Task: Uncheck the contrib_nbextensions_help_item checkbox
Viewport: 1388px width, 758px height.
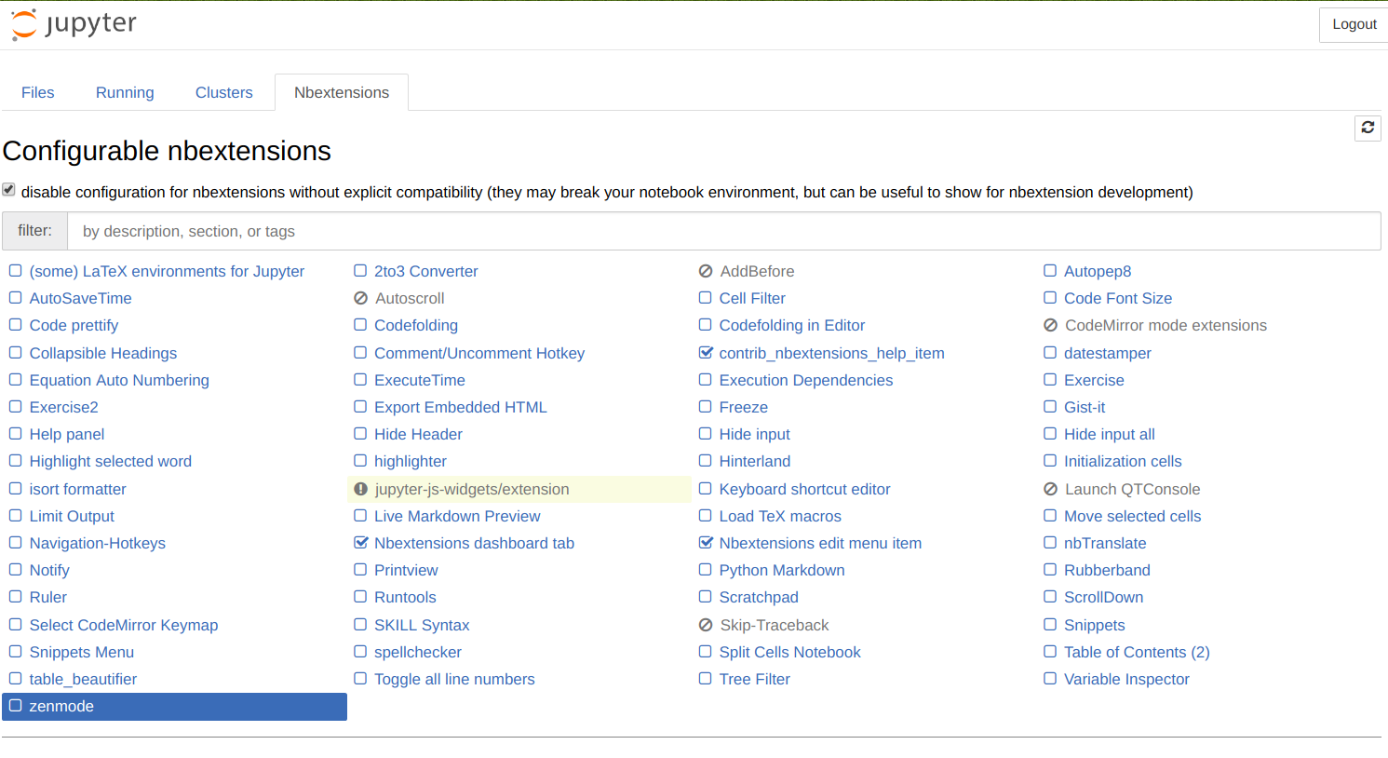Action: click(706, 353)
